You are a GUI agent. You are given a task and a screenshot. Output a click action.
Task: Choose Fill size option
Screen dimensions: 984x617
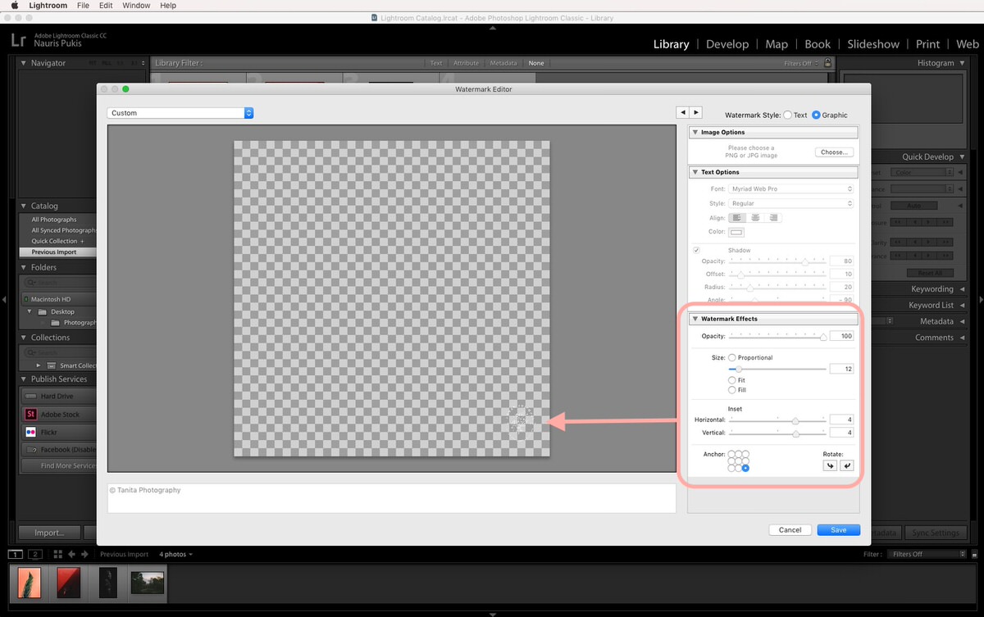pyautogui.click(x=732, y=390)
